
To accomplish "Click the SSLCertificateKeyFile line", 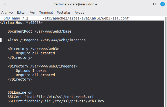I will [56, 101].
